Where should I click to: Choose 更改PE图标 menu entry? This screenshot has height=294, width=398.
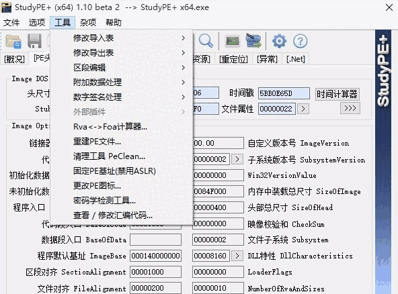click(x=122, y=186)
